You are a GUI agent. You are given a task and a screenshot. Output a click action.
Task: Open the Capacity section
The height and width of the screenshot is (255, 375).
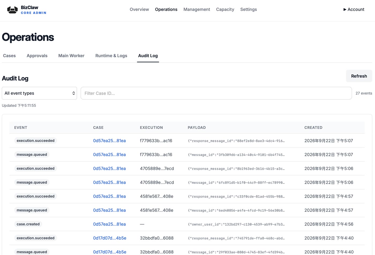pyautogui.click(x=225, y=9)
